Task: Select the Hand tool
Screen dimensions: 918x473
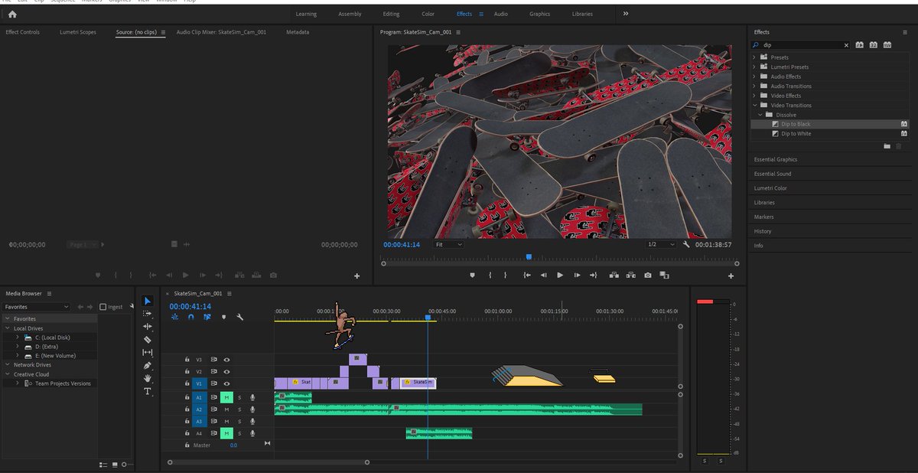Action: (148, 378)
